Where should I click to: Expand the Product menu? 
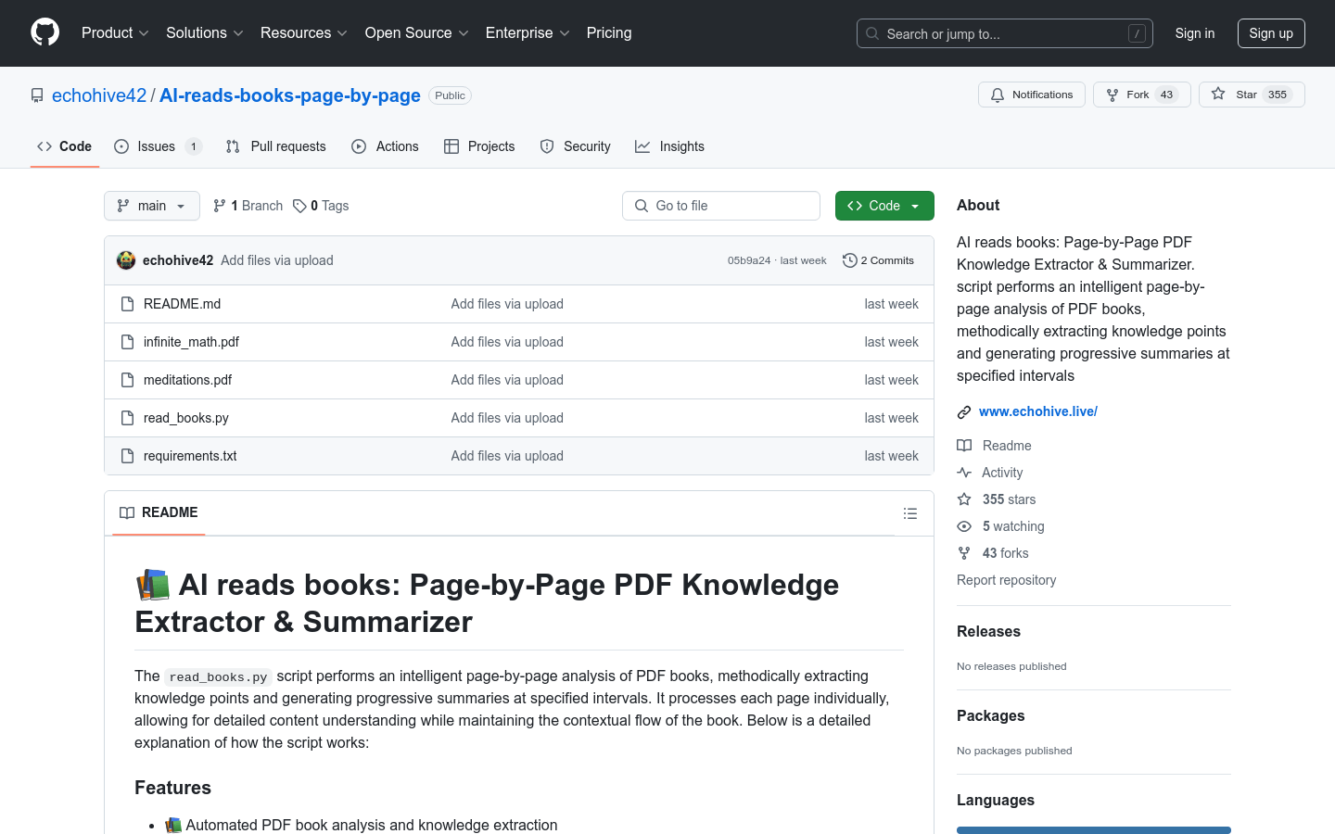(115, 32)
